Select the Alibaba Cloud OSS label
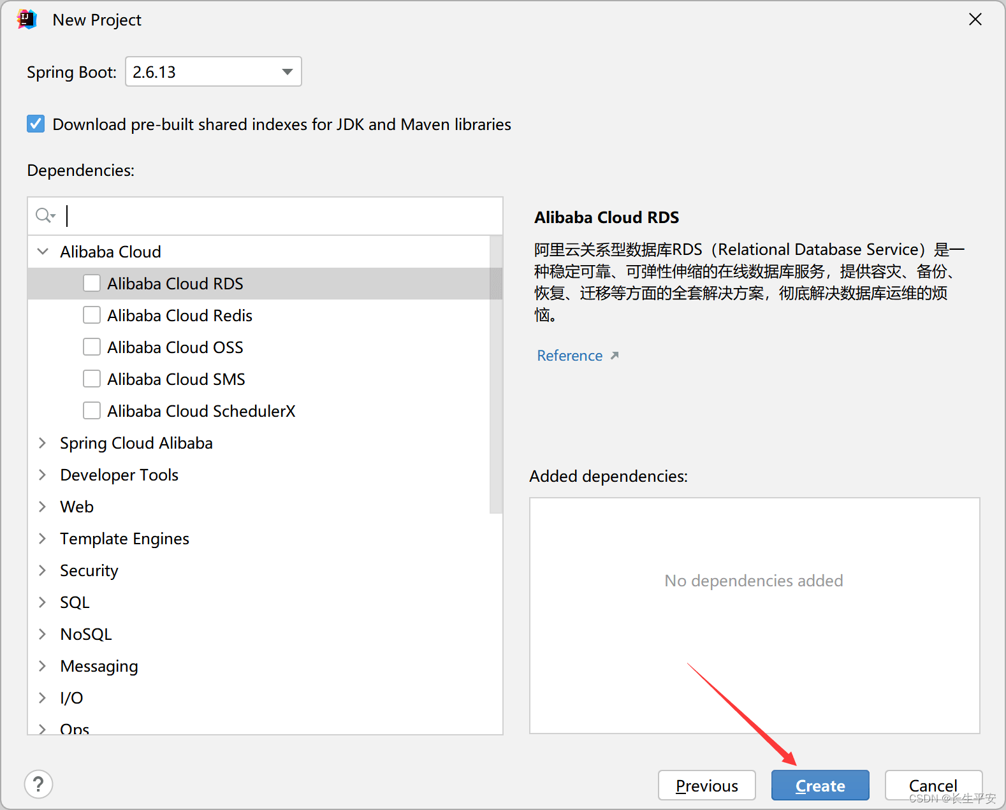 tap(175, 347)
